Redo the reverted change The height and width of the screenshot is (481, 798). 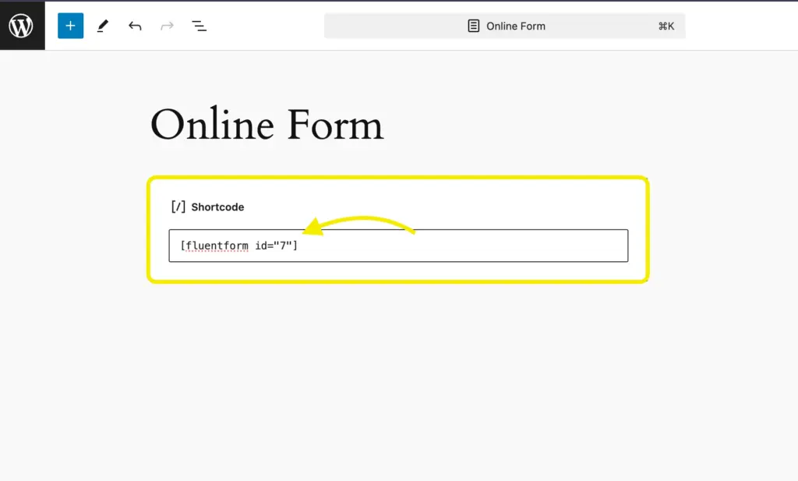click(167, 26)
